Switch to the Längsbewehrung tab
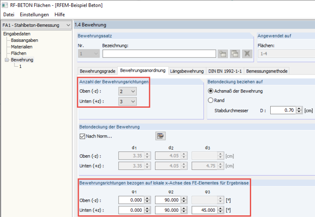315x217 pixels. coord(187,71)
